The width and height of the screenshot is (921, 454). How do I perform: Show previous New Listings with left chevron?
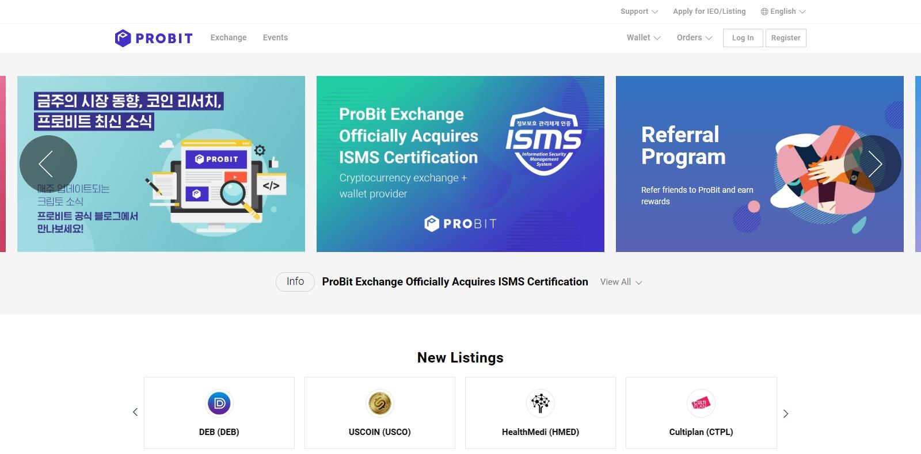(x=135, y=413)
